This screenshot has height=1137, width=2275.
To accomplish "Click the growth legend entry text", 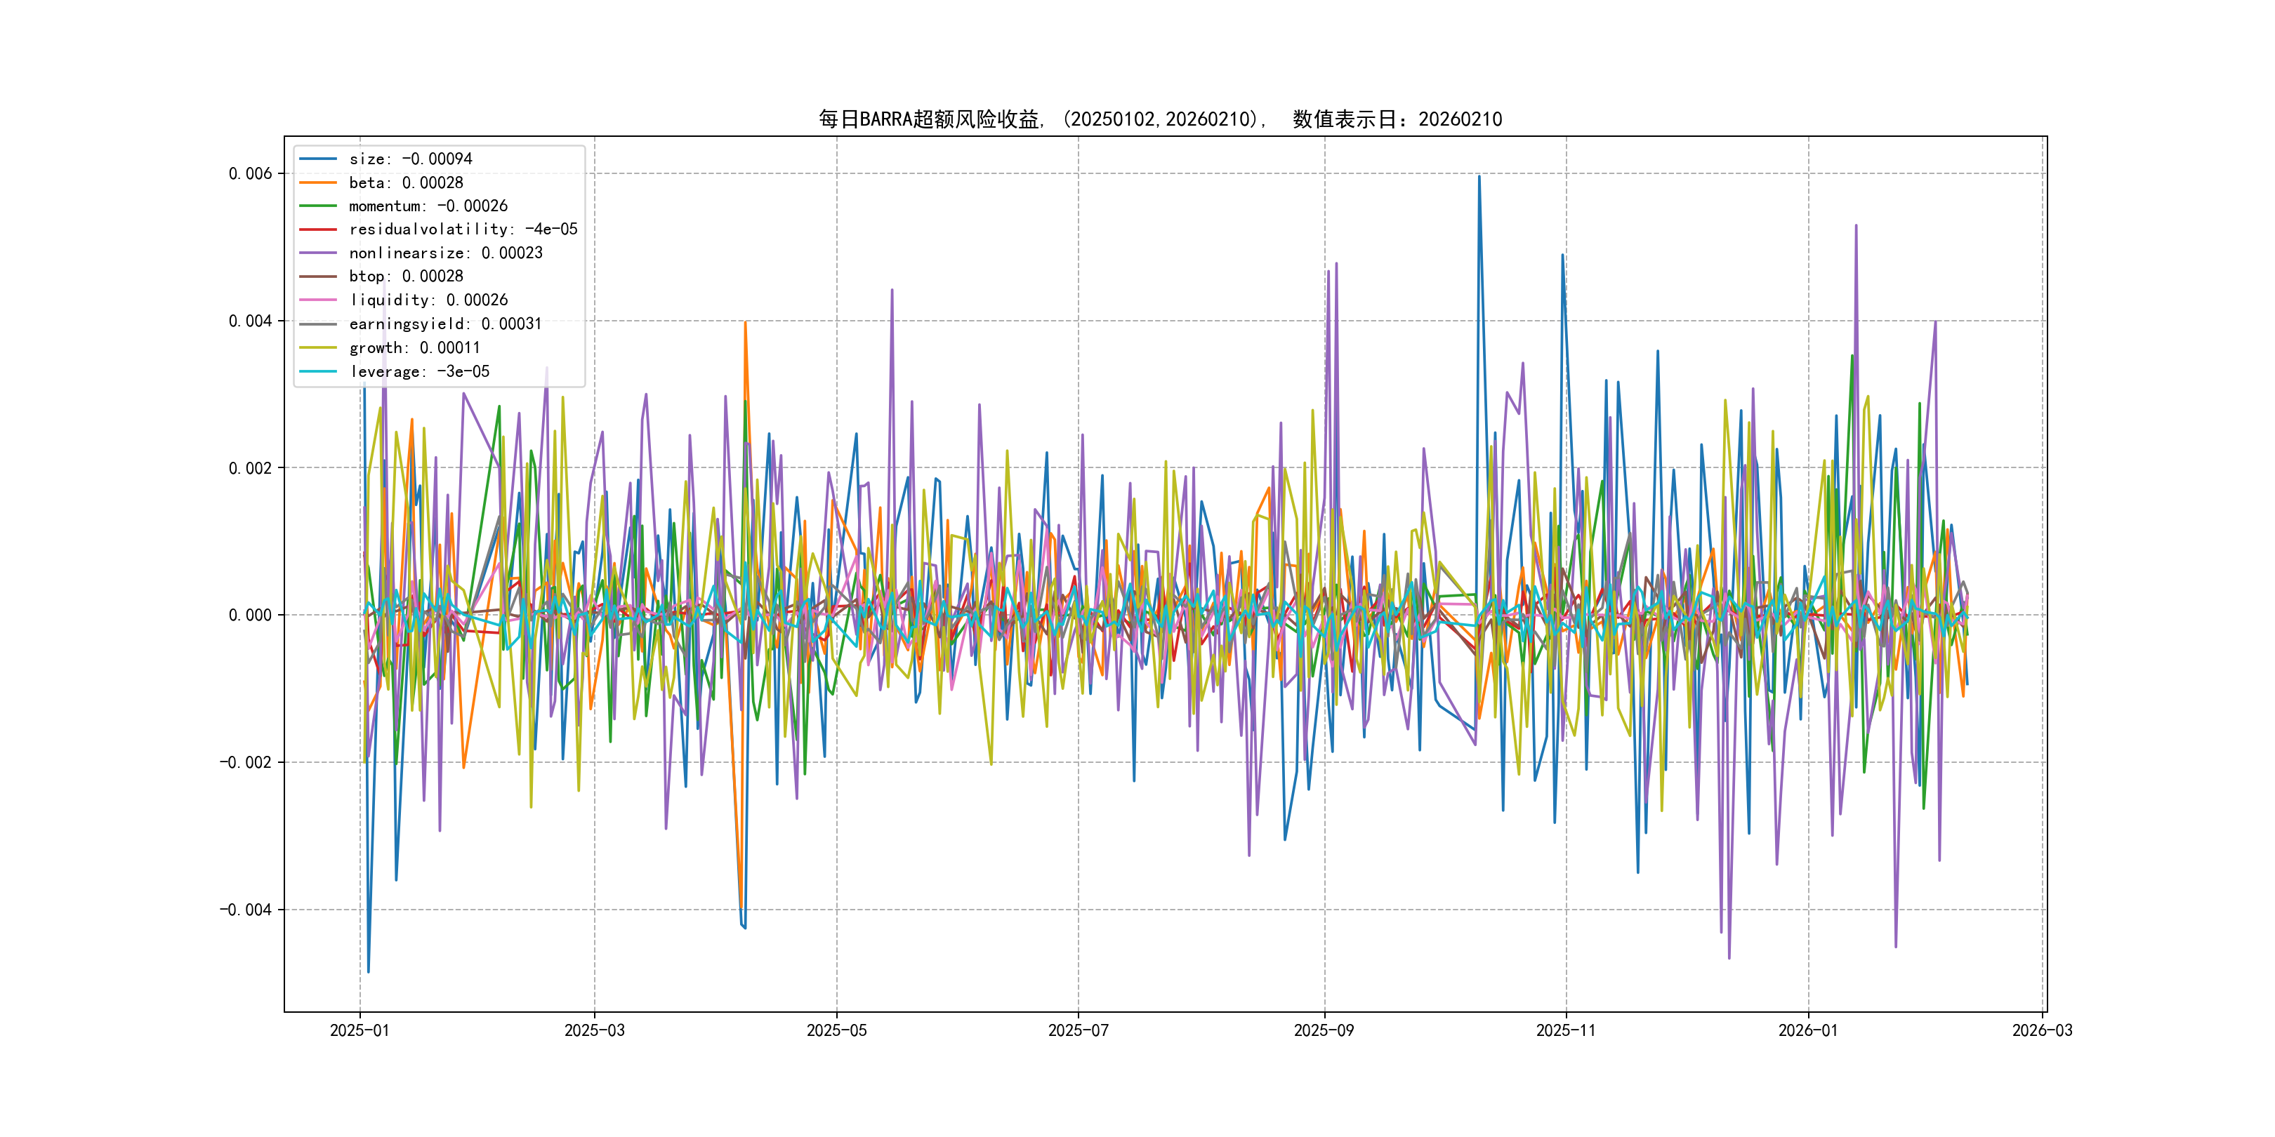I will point(414,348).
